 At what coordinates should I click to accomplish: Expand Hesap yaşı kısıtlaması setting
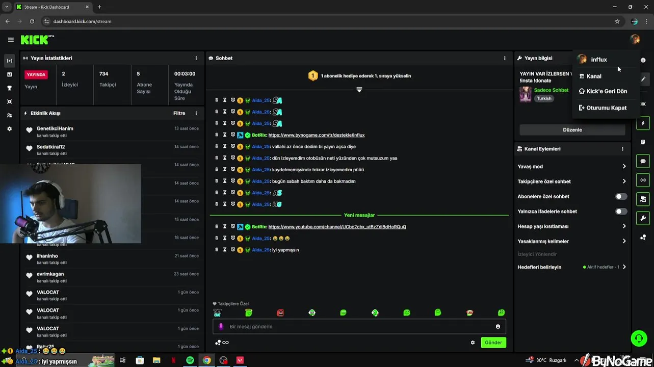point(572,226)
